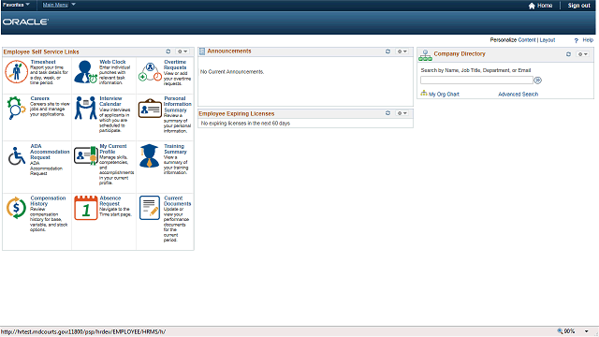
Task: Open the Web Clock icon
Action: [85, 71]
